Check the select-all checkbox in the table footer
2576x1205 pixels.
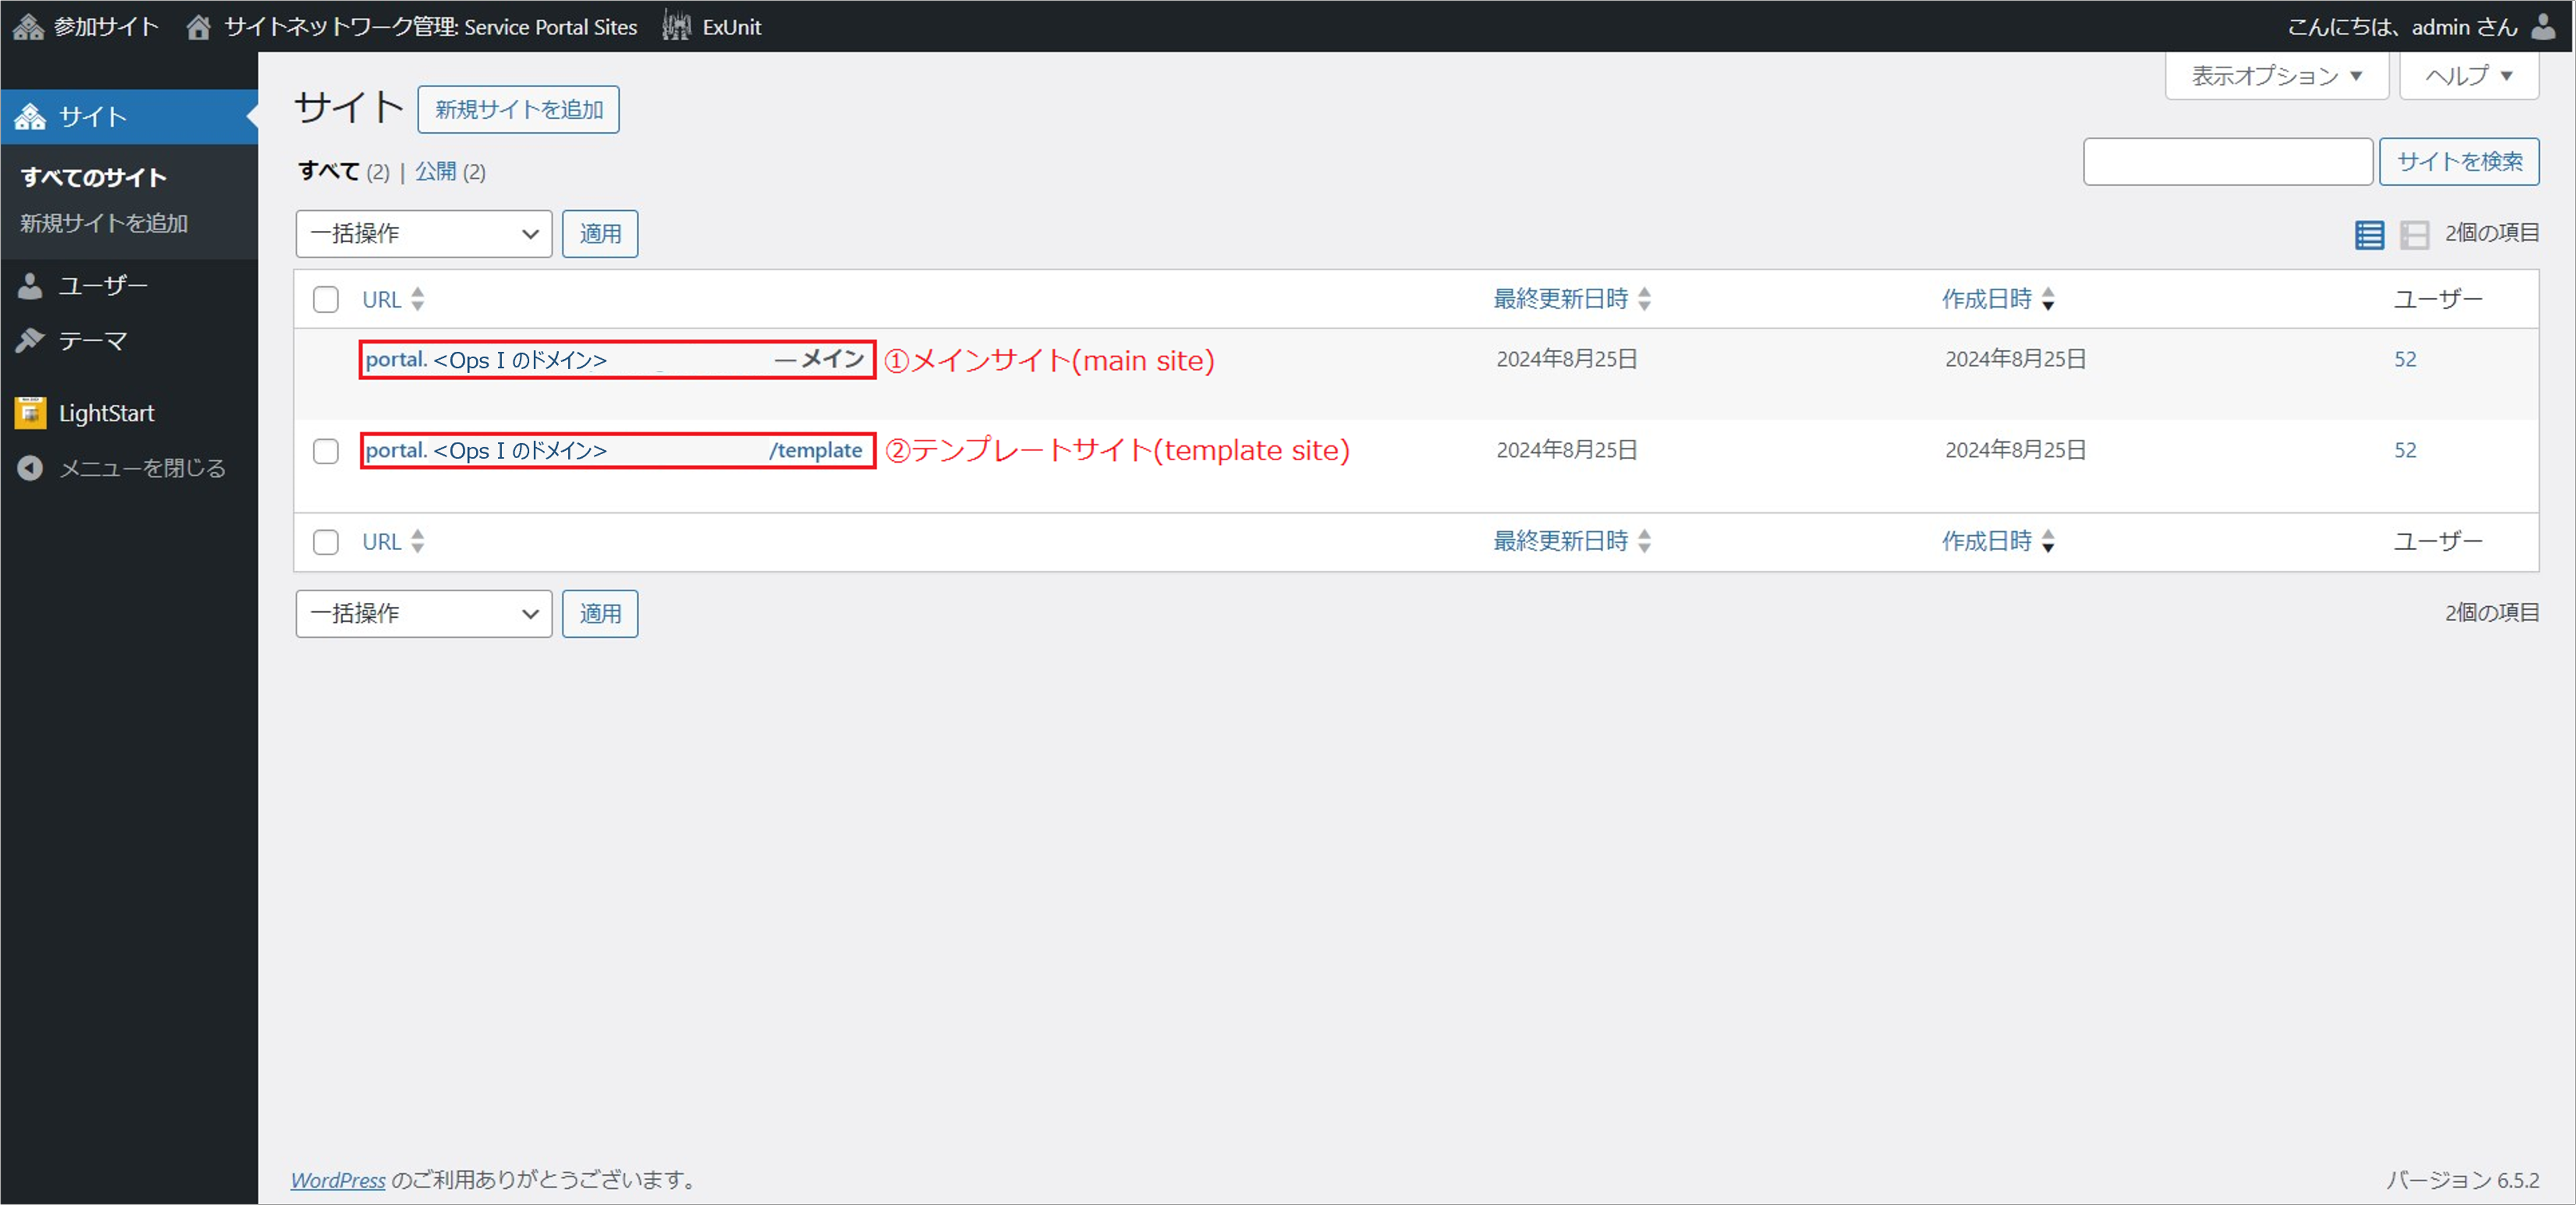326,542
